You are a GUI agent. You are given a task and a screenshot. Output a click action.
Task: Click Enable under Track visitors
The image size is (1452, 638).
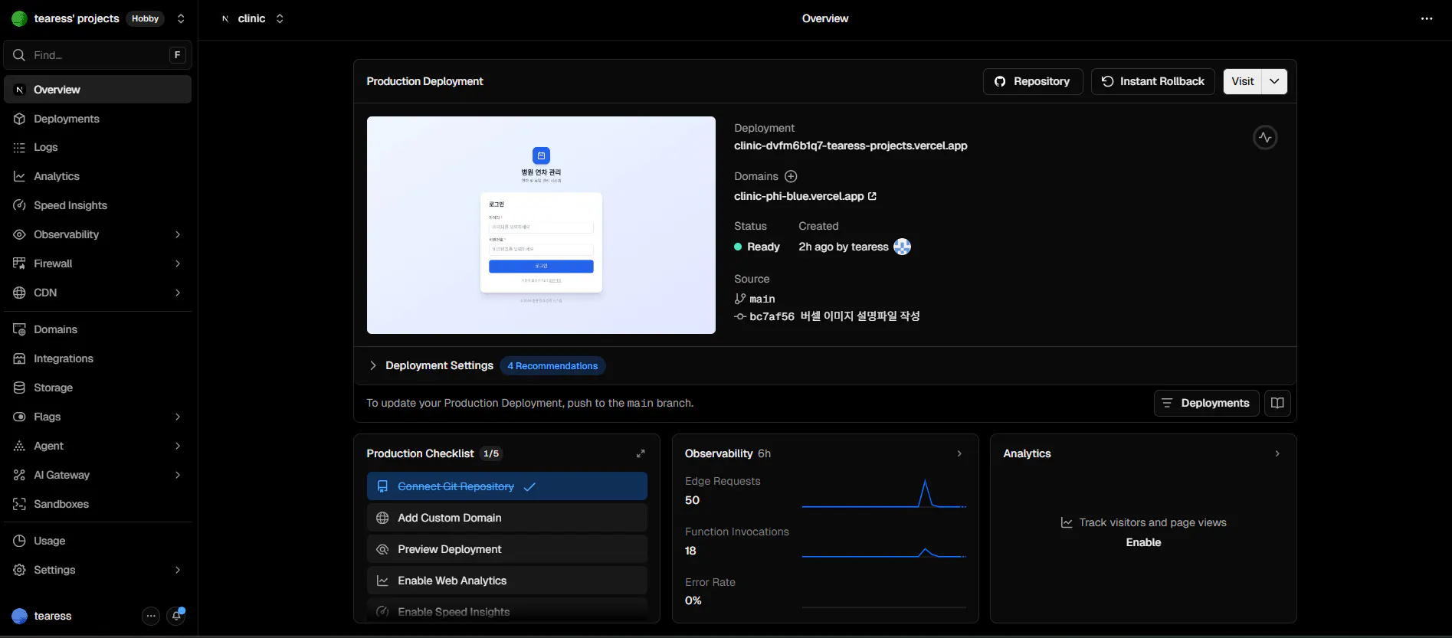point(1143,542)
